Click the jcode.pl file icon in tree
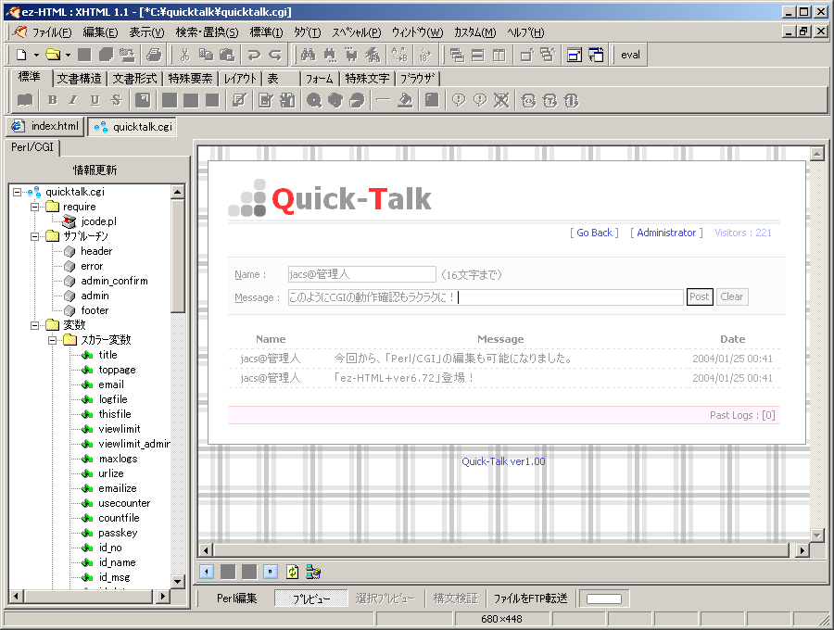 coord(69,221)
